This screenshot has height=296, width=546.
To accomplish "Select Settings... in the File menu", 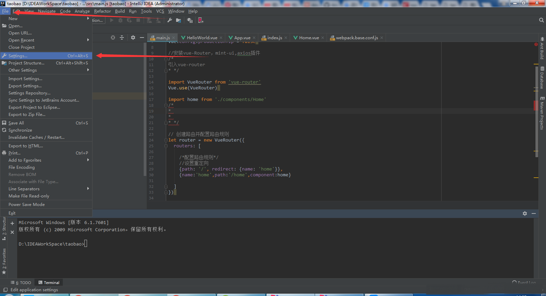I will (18, 56).
